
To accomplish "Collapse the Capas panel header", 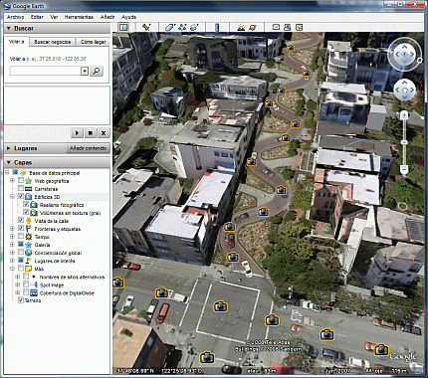I will coord(57,162).
